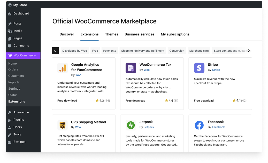Enable the Free filter chip
This screenshot has height=163, width=268.
95,51
